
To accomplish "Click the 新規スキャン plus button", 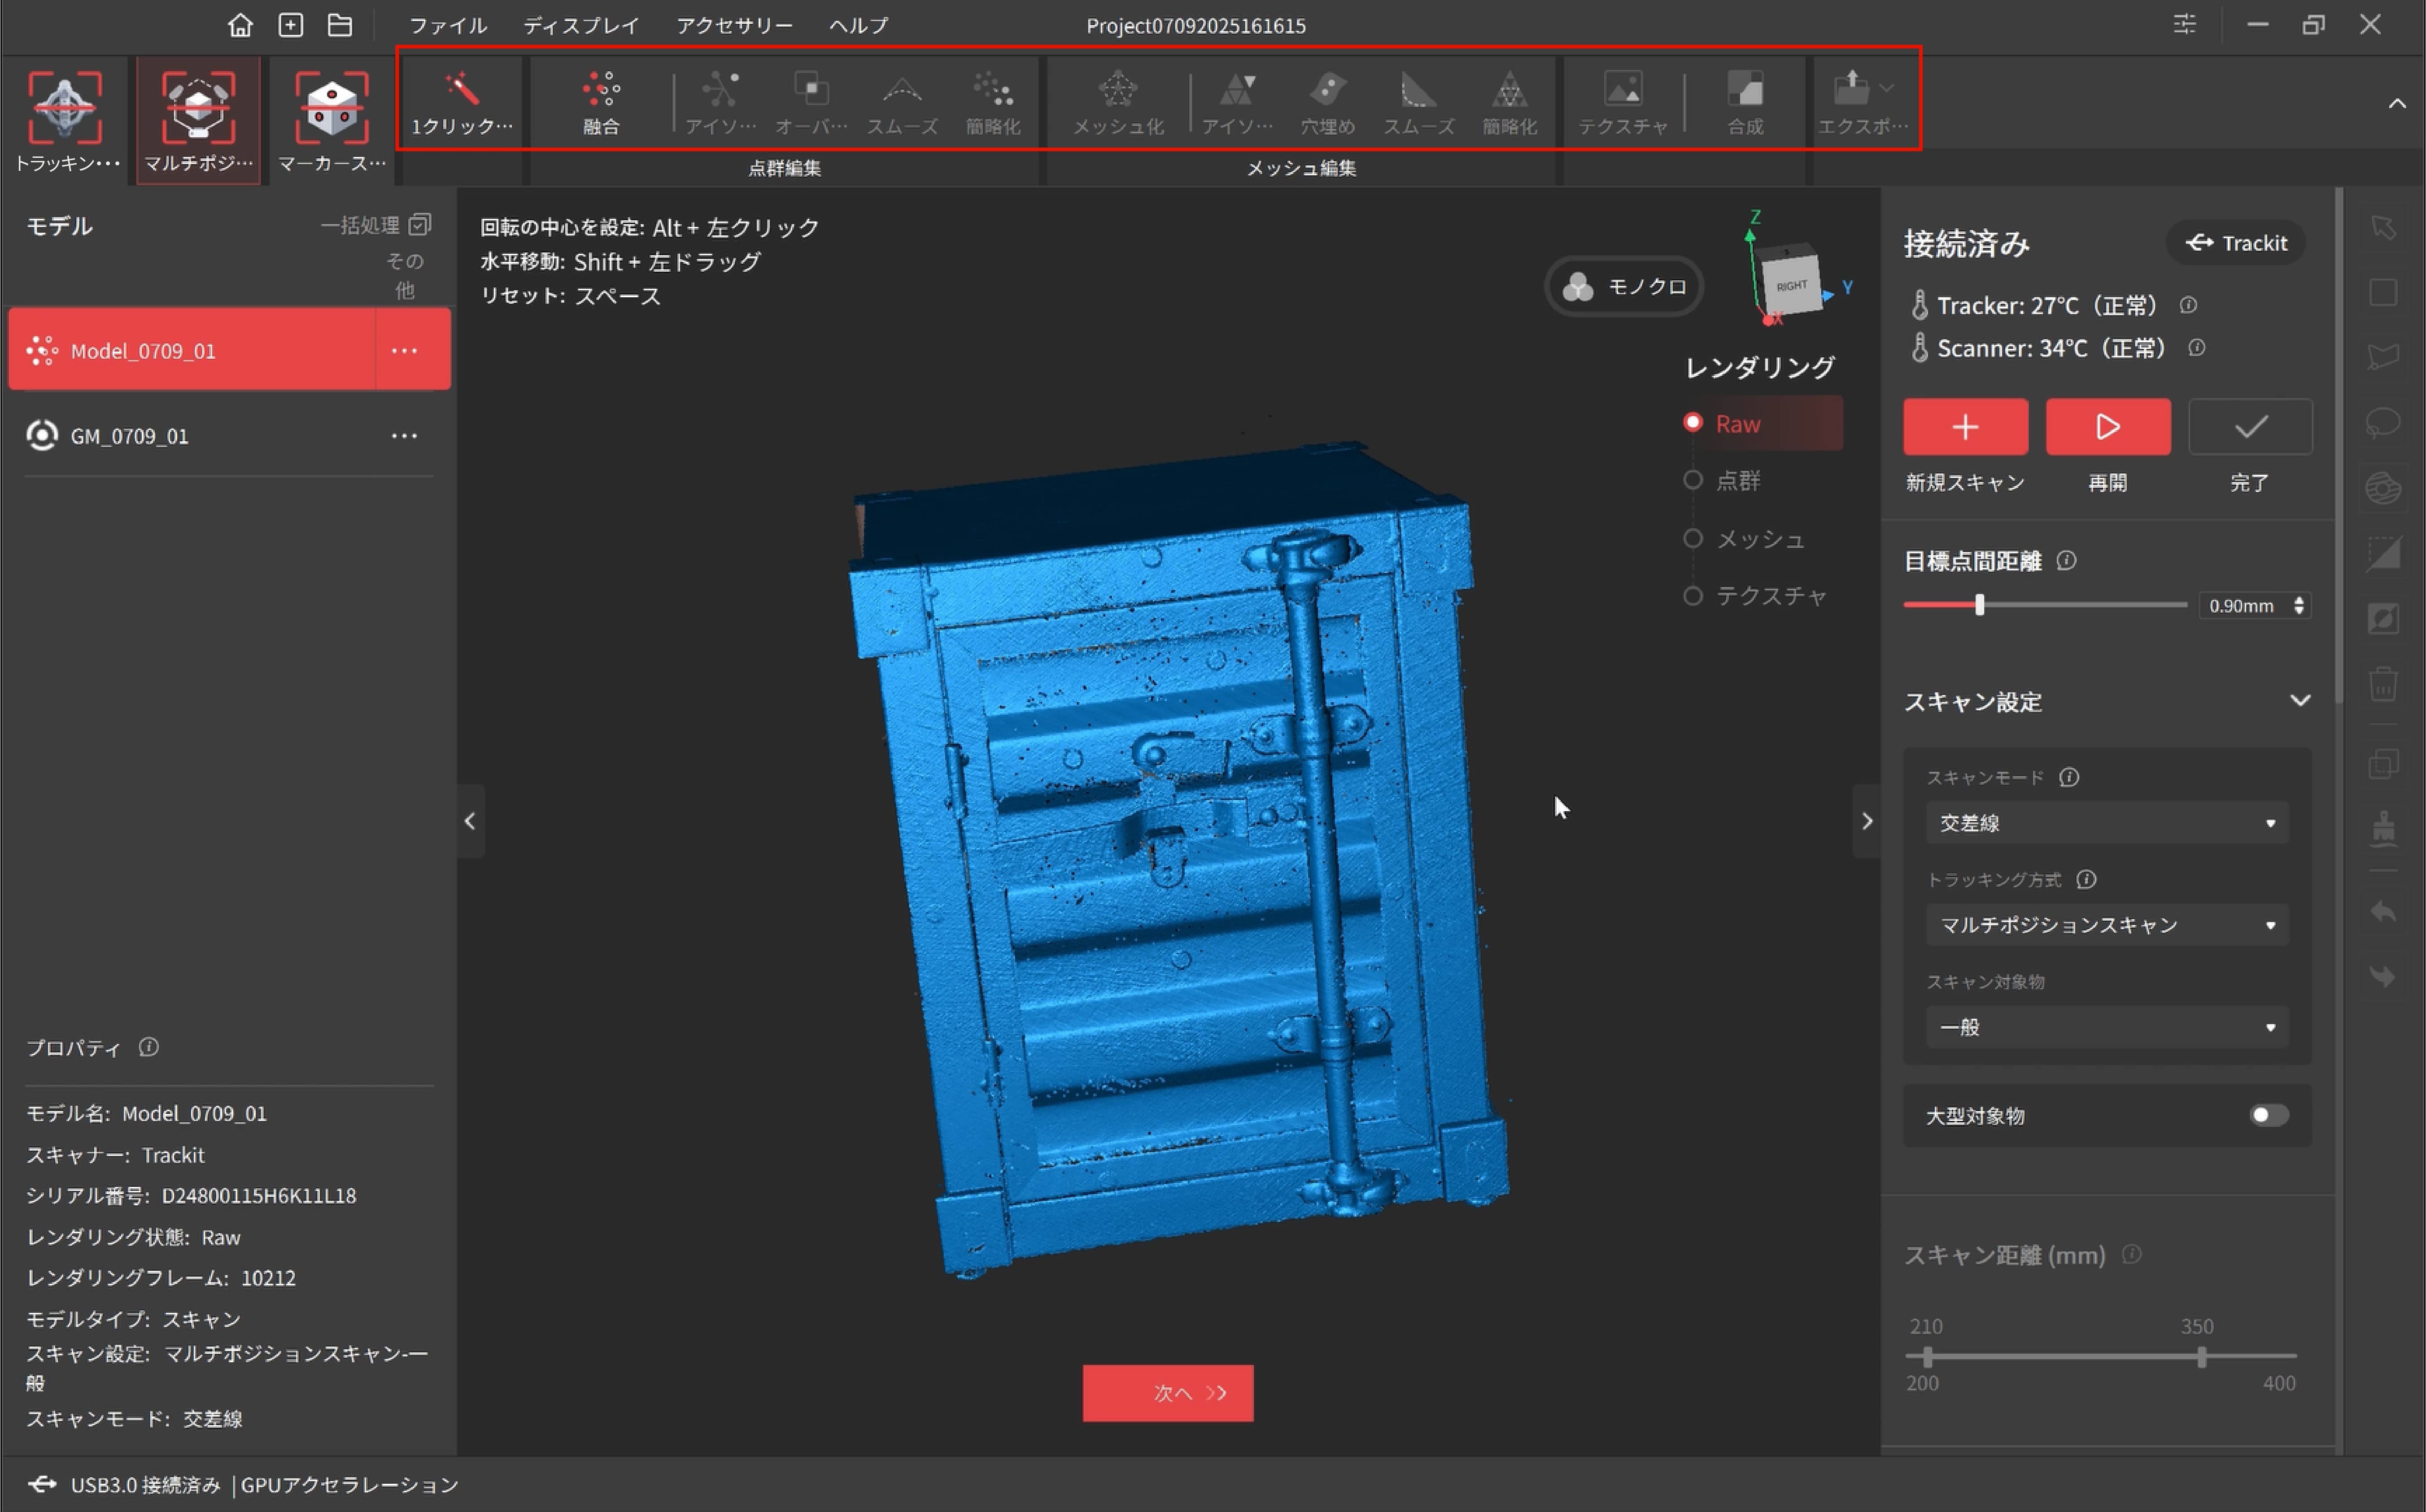I will 1965,427.
